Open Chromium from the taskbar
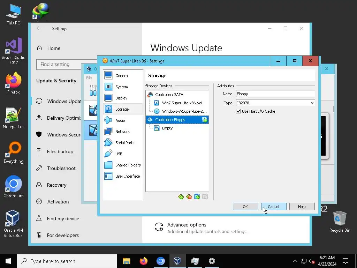The height and width of the screenshot is (268, 357). pos(160,261)
